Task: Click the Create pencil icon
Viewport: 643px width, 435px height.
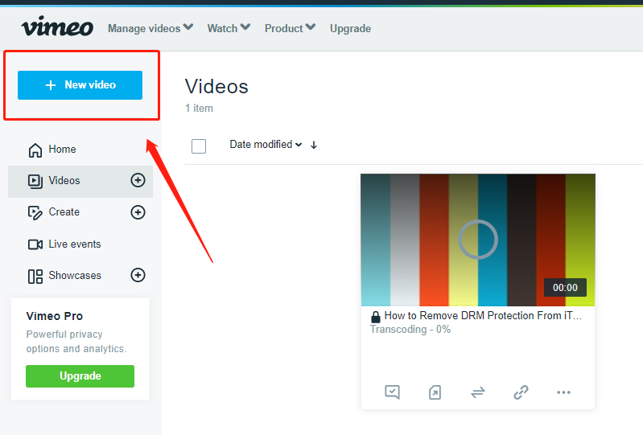Action: (x=35, y=213)
